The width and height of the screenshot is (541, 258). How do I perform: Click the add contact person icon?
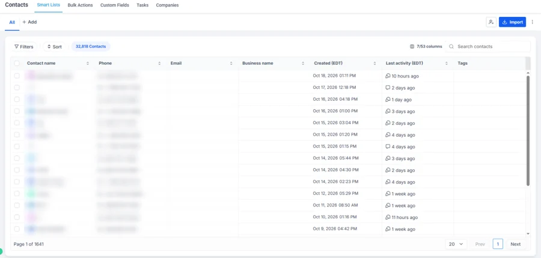(491, 22)
